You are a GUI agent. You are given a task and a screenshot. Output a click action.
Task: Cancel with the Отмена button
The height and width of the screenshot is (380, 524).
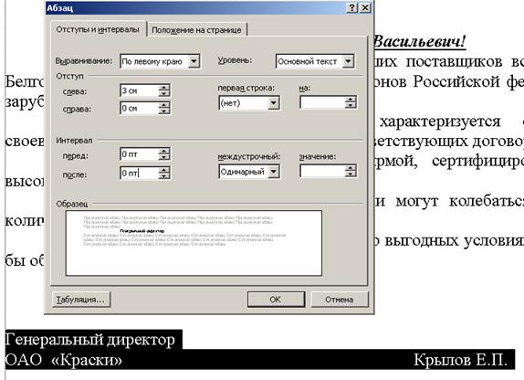coord(340,300)
